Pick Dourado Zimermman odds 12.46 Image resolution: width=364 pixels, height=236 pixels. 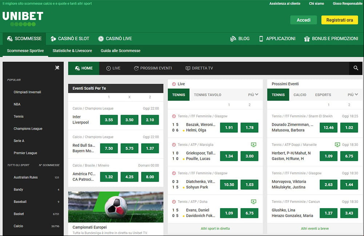point(328,128)
